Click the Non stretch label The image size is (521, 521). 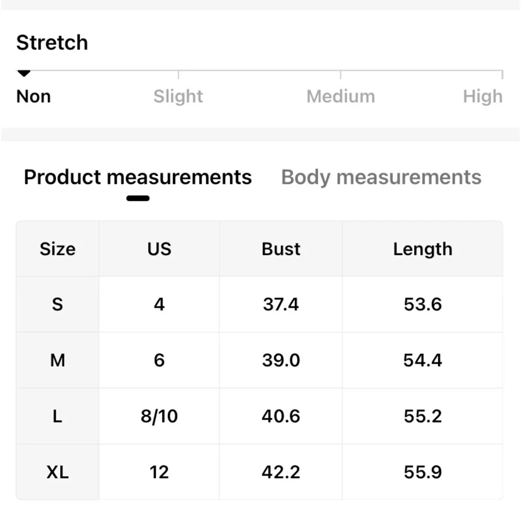(x=33, y=96)
